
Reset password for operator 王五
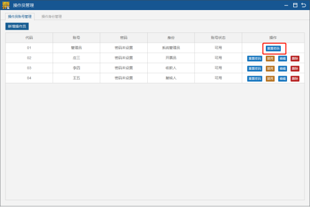(255, 79)
